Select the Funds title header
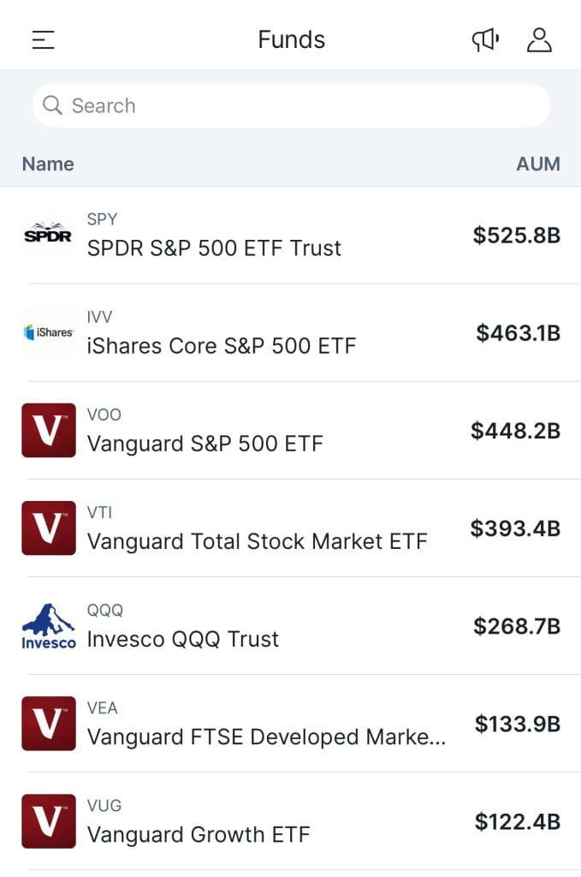This screenshot has height=877, width=581. coord(291,39)
